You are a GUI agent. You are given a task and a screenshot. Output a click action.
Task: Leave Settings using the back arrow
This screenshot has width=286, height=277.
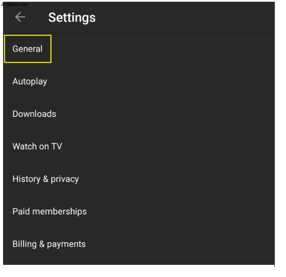point(20,17)
